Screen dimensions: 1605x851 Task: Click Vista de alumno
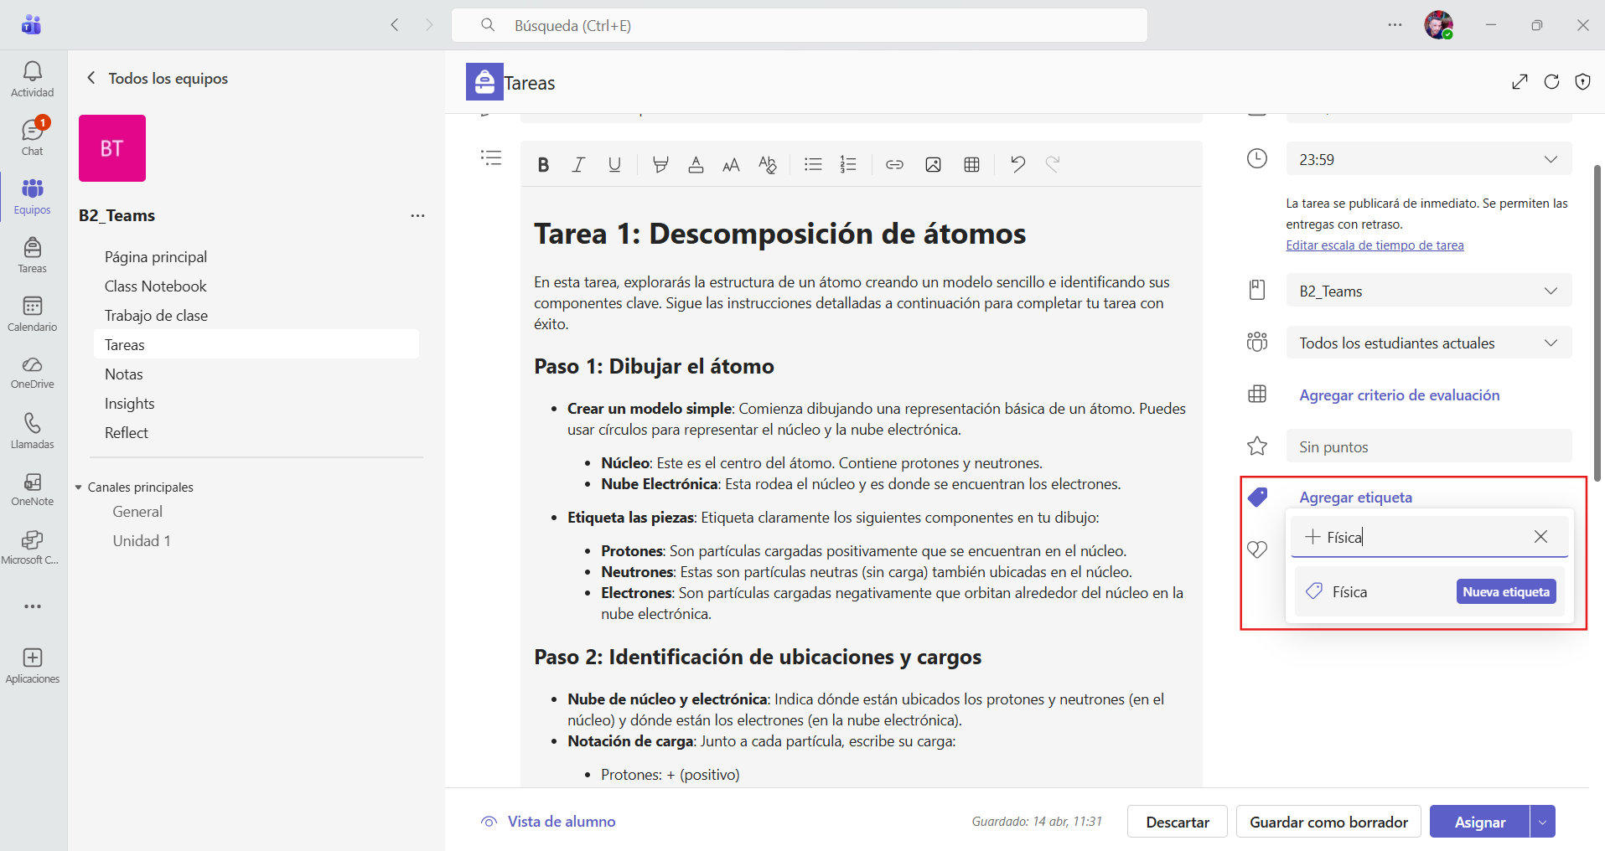click(x=548, y=822)
